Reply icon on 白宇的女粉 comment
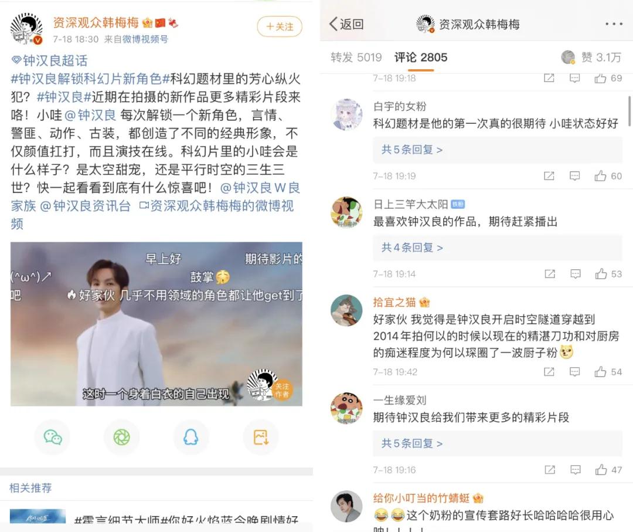Viewport: 633px width, 532px height. coord(575,176)
